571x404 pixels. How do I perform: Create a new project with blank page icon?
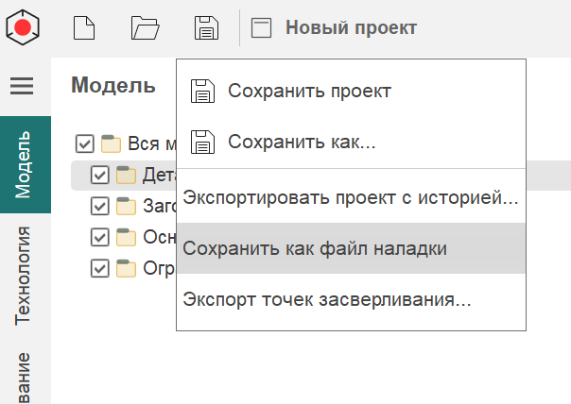pos(85,27)
